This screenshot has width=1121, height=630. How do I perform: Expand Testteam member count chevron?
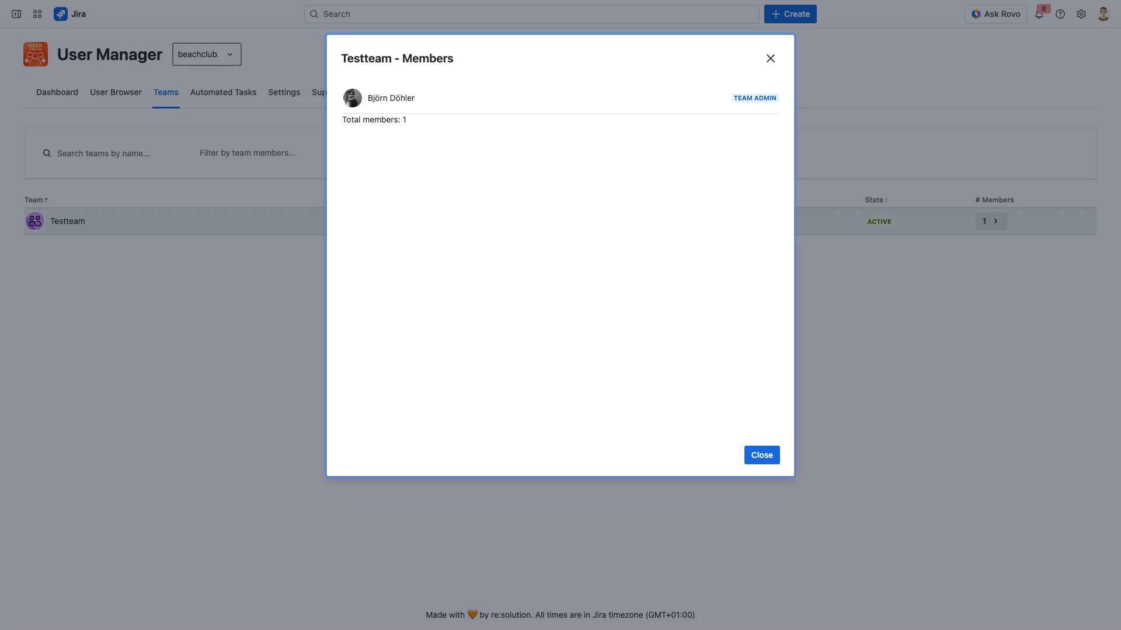tap(996, 221)
